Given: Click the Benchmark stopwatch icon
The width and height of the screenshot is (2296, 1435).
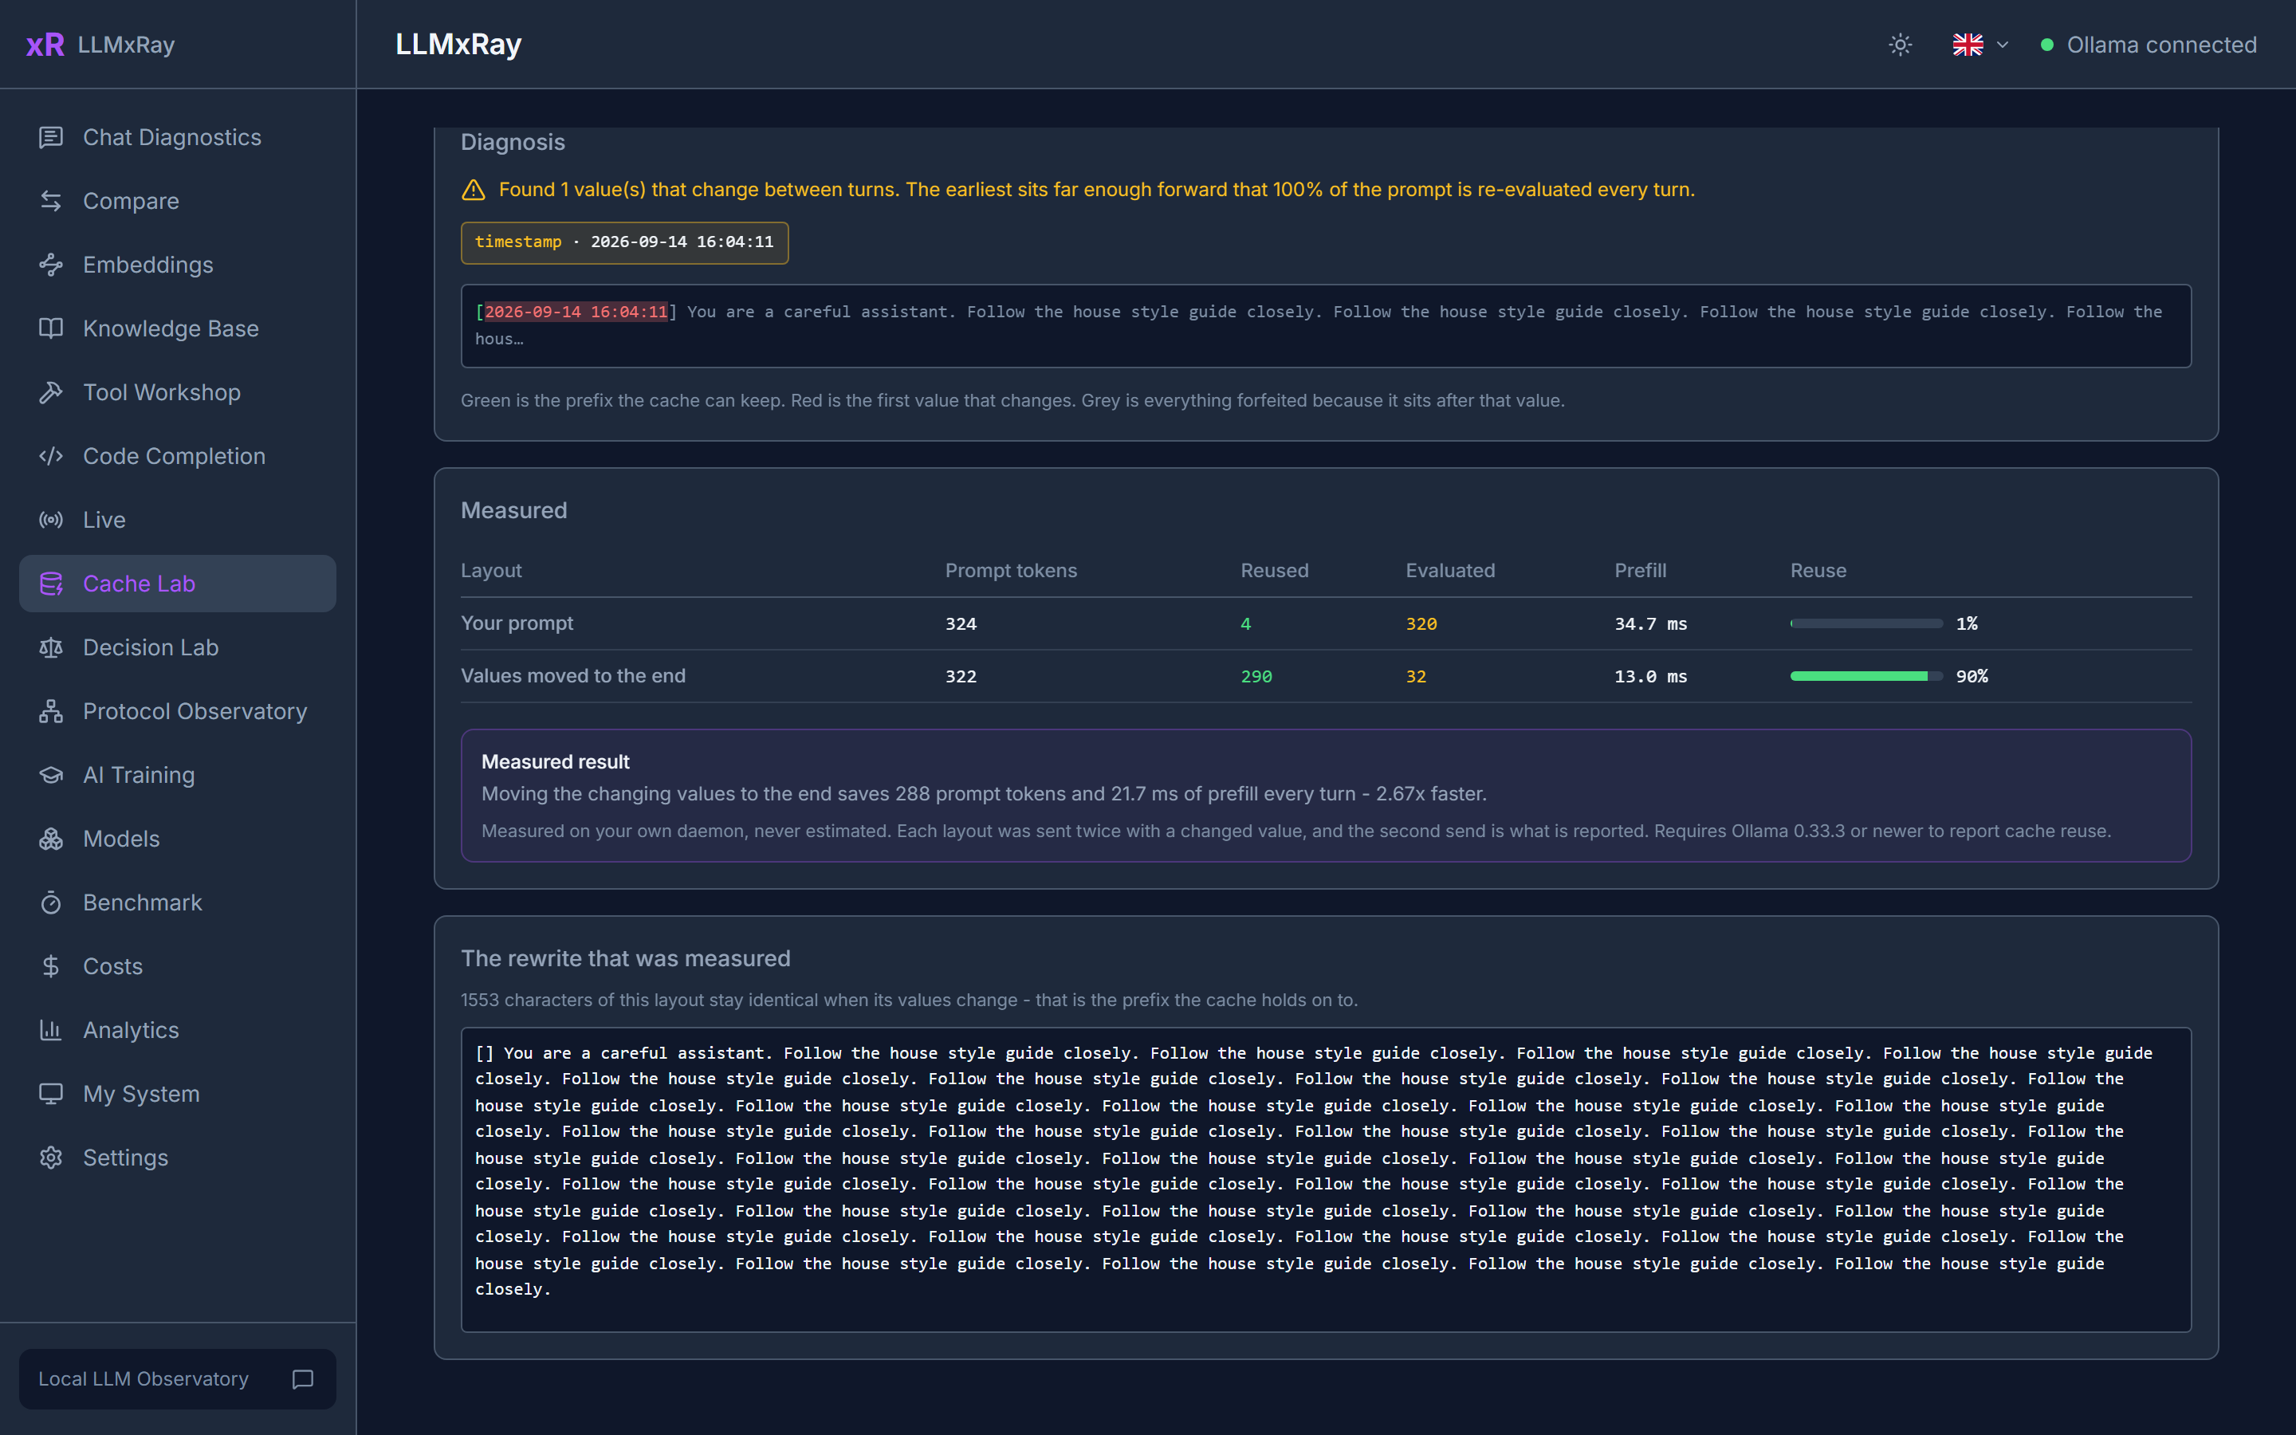Looking at the screenshot, I should (51, 902).
